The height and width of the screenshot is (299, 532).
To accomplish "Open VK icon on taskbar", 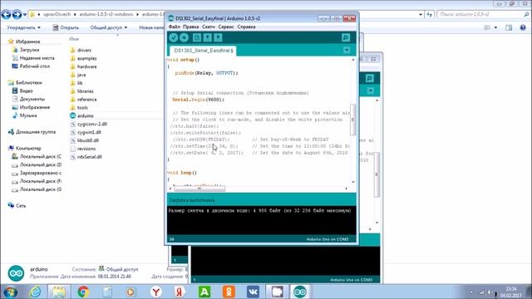I will click(253, 292).
